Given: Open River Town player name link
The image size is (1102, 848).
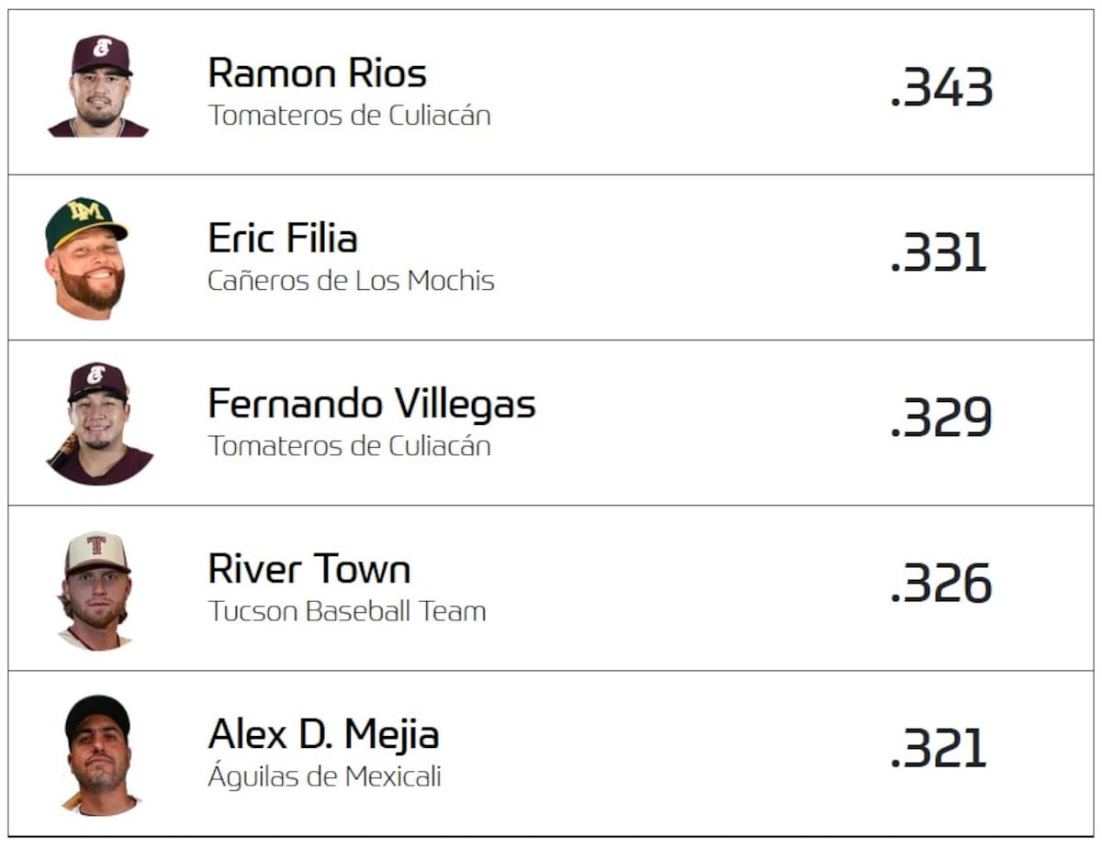Looking at the screenshot, I should coord(309,569).
